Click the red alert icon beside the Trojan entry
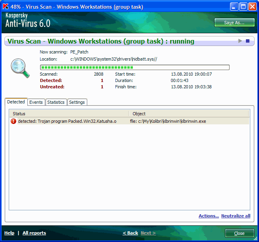Viewport: 259px width, 242px height. tap(13, 121)
